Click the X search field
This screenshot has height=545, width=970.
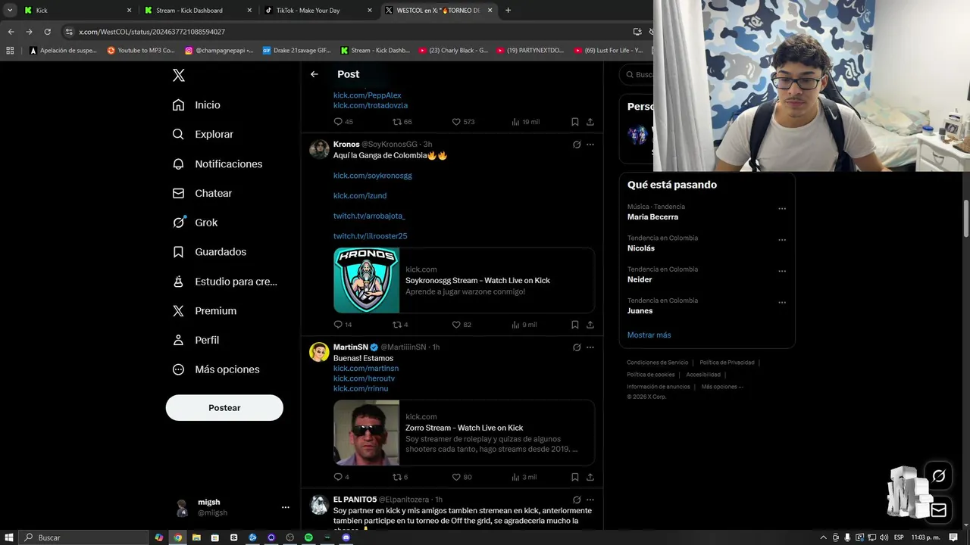click(637, 75)
